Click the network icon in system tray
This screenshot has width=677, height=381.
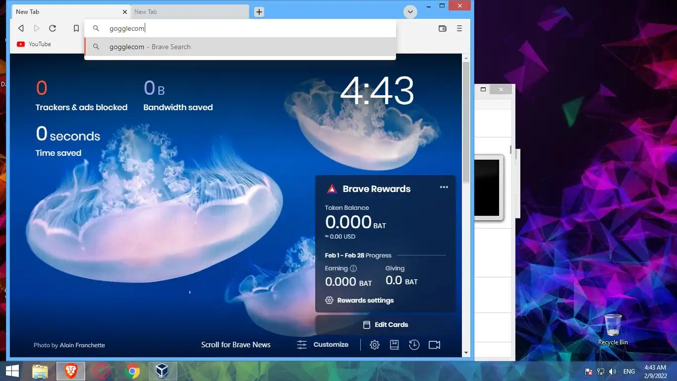(x=601, y=372)
